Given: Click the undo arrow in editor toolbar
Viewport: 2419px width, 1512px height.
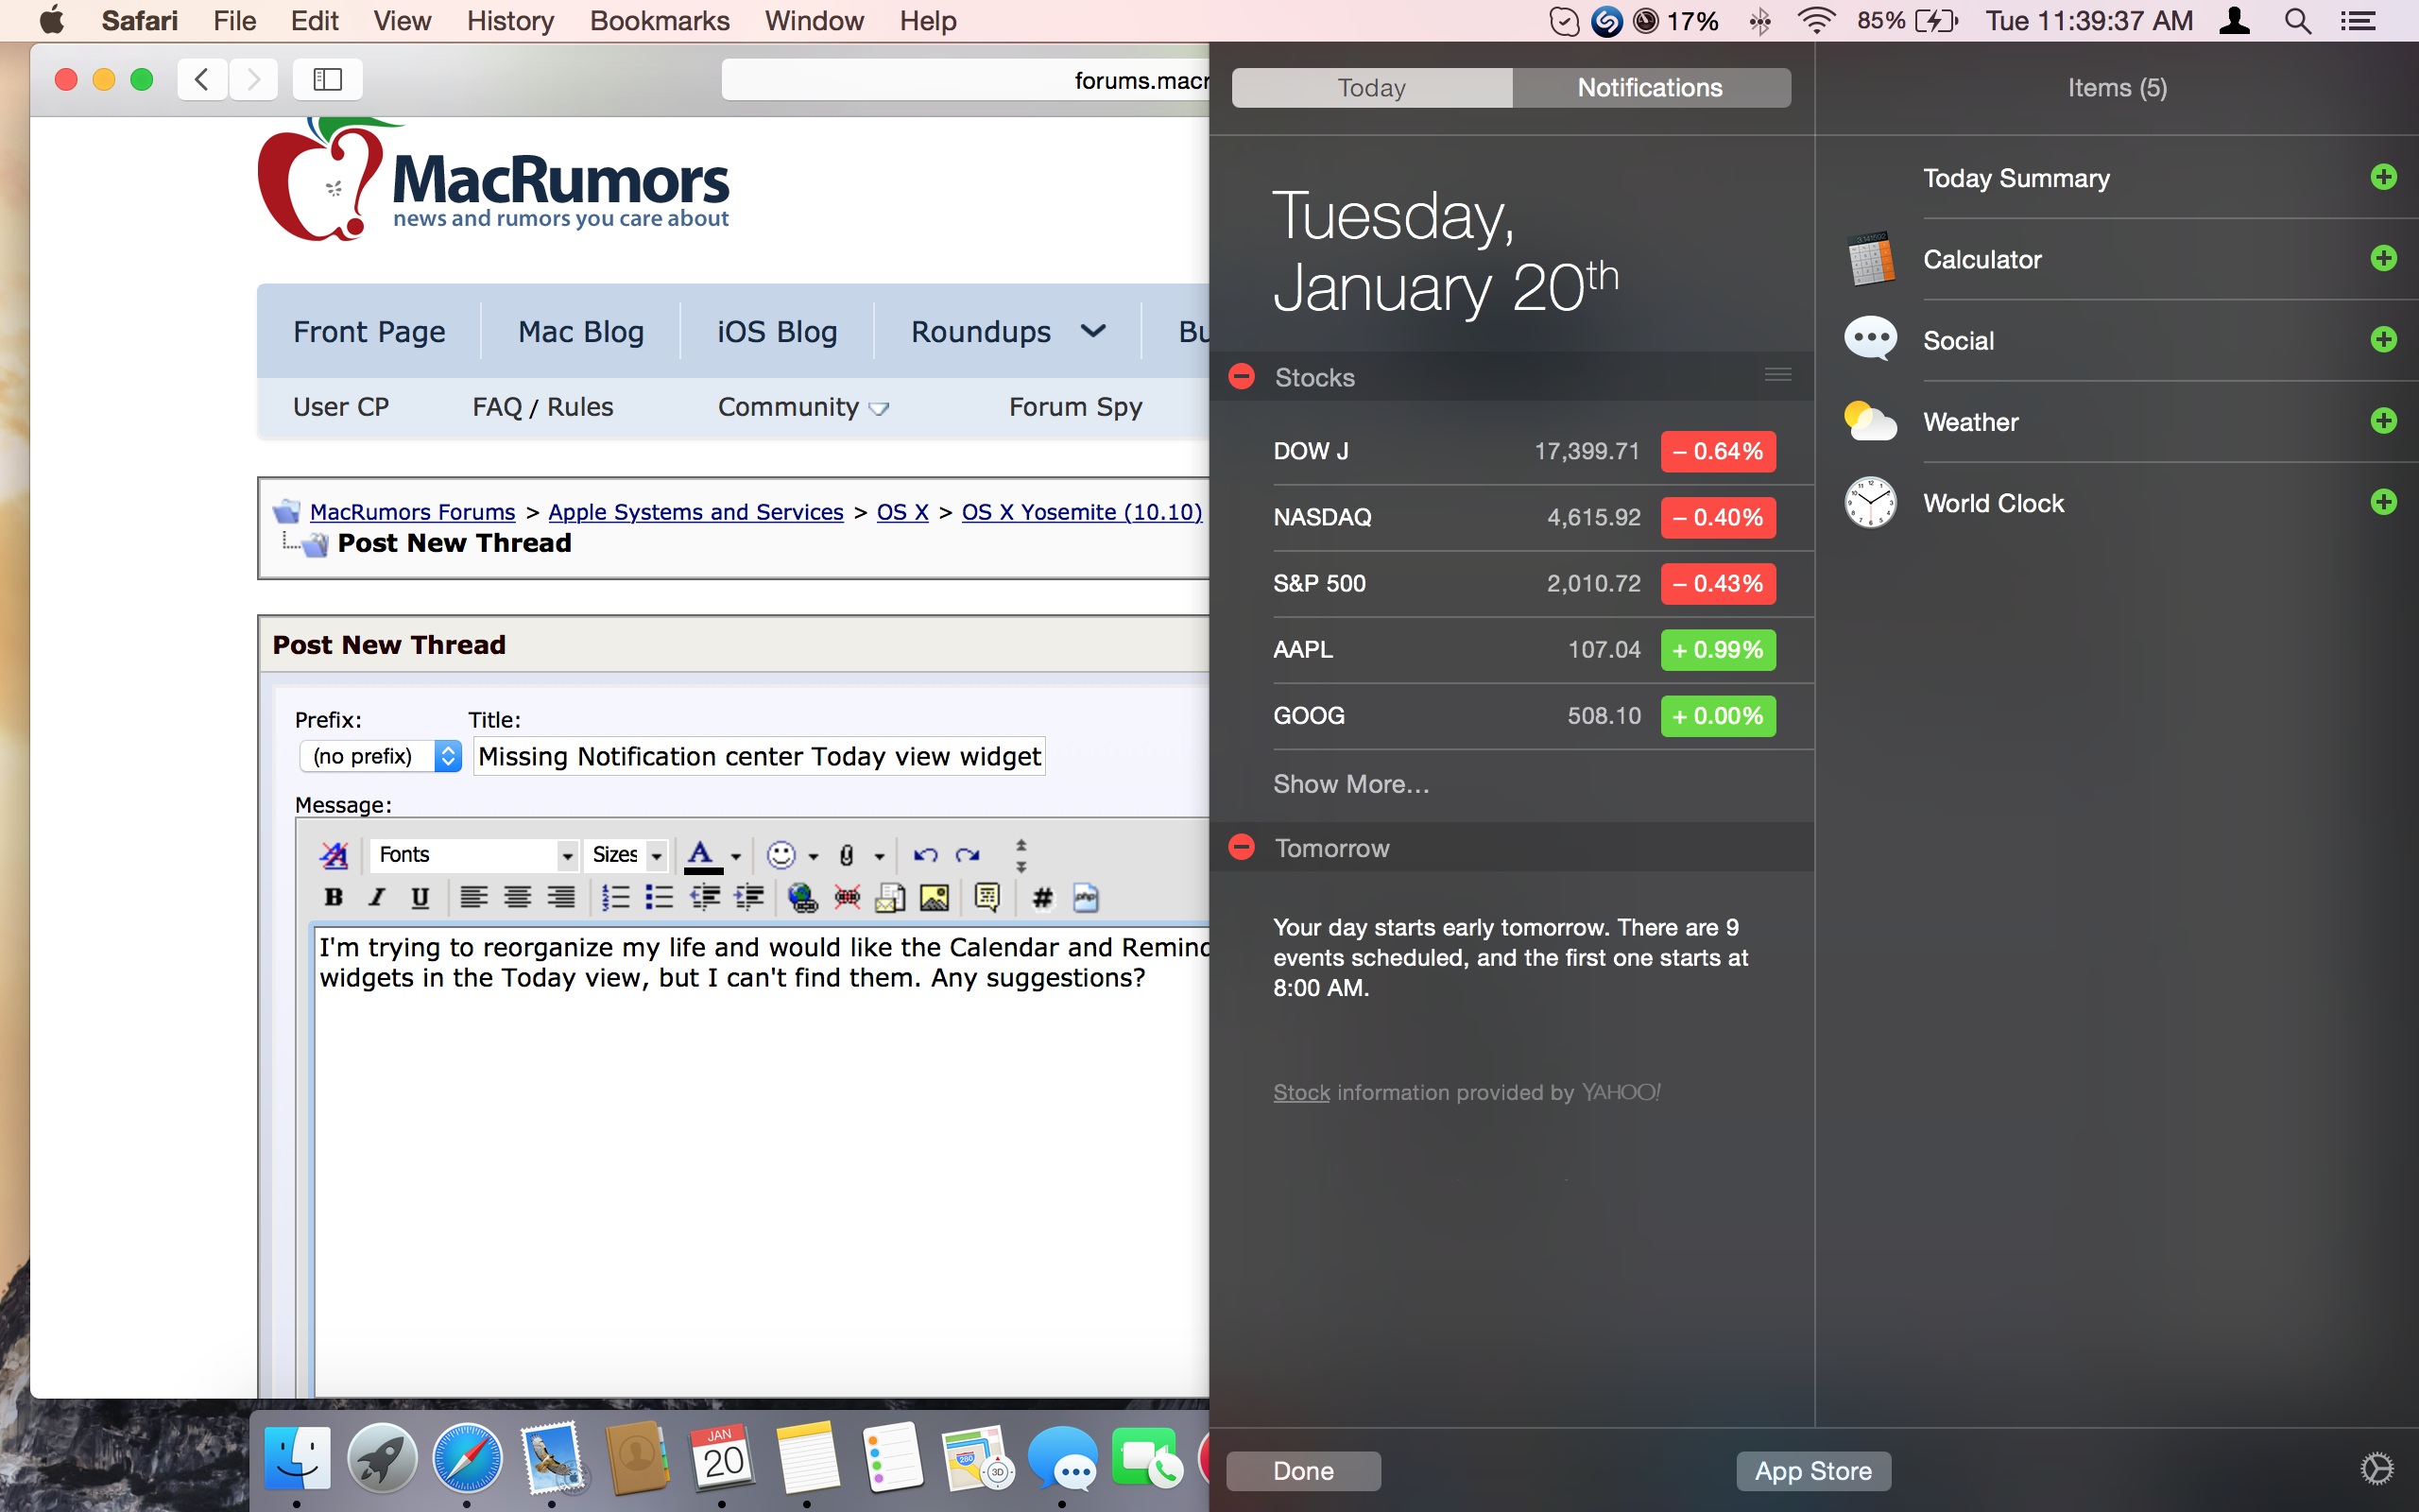Looking at the screenshot, I should [925, 855].
